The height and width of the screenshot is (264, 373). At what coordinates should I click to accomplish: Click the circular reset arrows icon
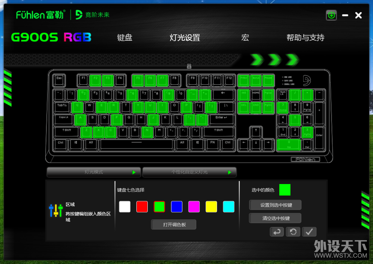293,232
